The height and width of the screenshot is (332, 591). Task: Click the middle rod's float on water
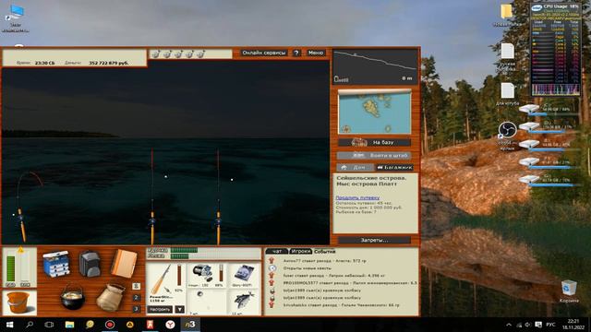[x=165, y=176]
